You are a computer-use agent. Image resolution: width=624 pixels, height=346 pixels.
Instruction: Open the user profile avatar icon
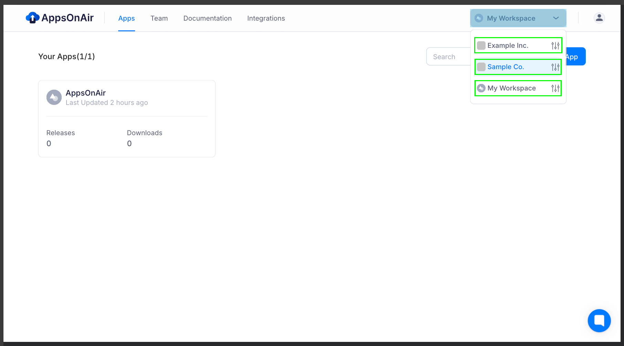click(x=599, y=18)
